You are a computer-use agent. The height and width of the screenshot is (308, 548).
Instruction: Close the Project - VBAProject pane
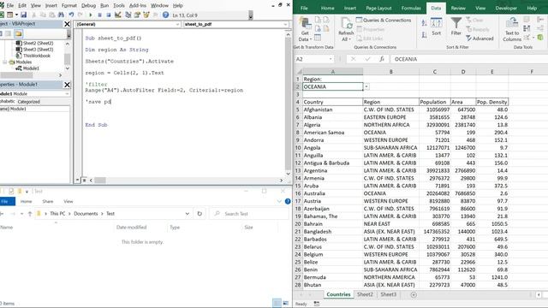pyautogui.click(x=67, y=24)
